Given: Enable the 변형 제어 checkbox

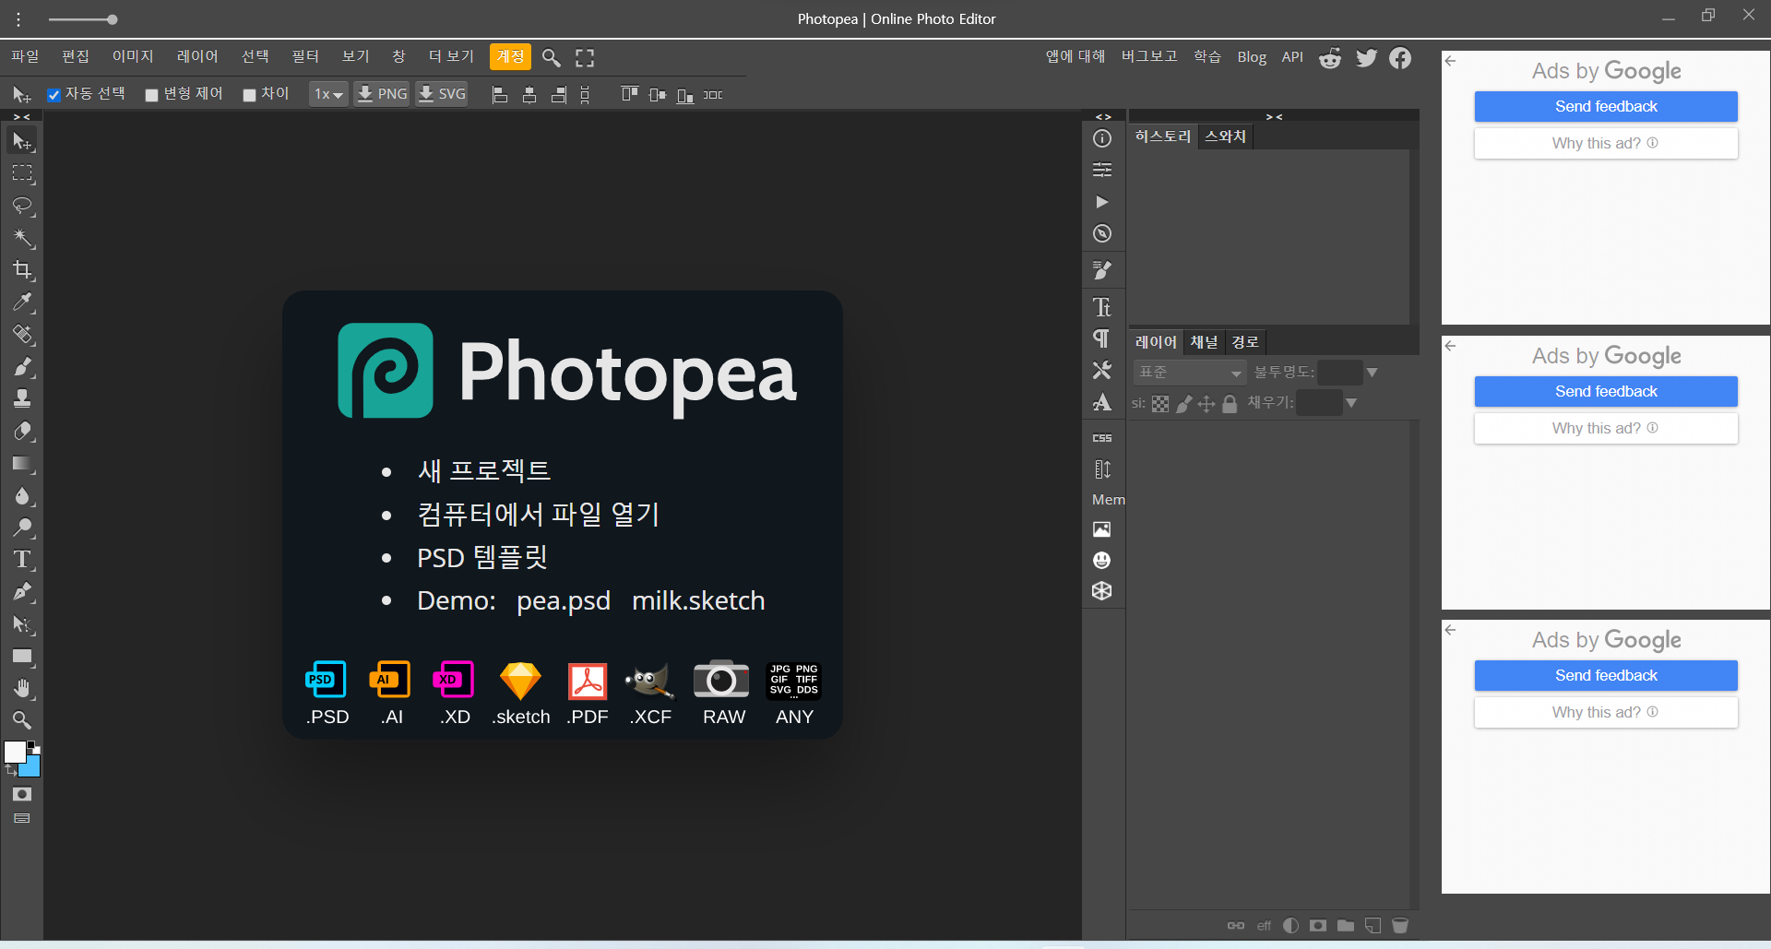Looking at the screenshot, I should 152,95.
